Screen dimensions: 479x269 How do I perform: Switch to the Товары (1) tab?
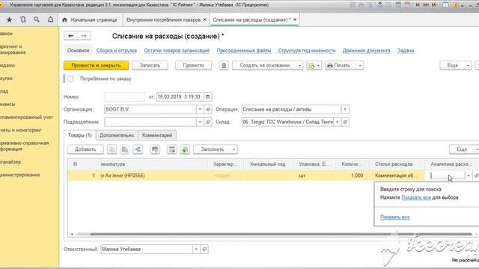click(80, 135)
